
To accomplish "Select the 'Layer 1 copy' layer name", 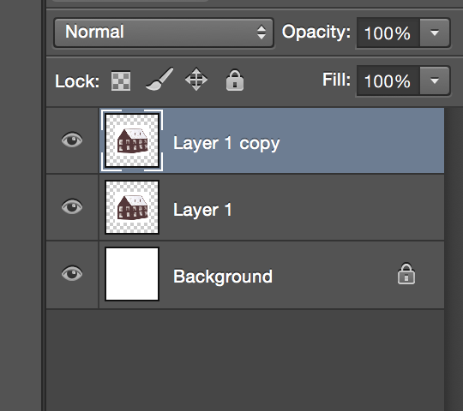I will (226, 144).
